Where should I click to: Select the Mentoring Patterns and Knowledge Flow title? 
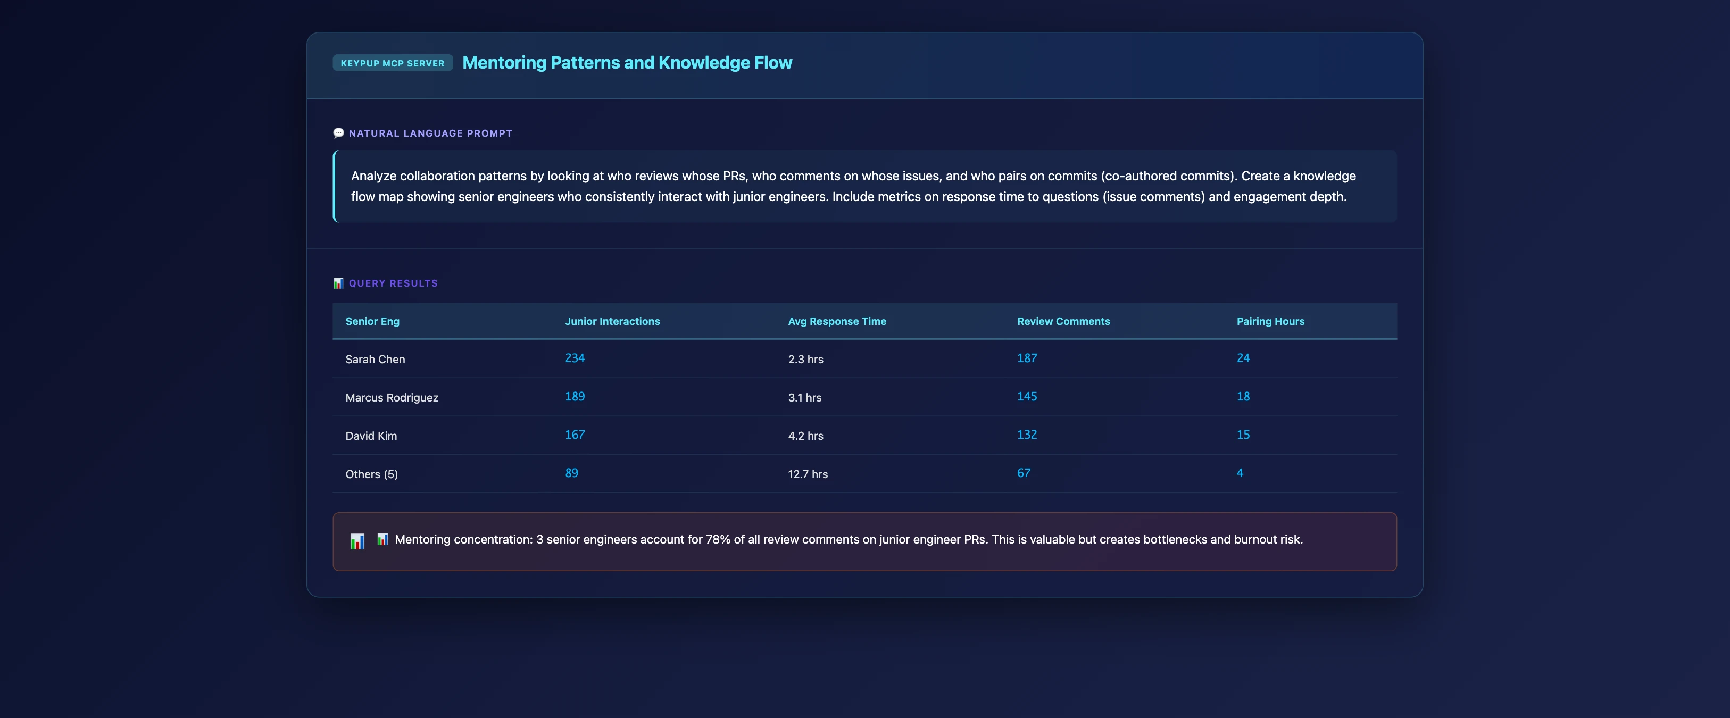pyautogui.click(x=627, y=62)
